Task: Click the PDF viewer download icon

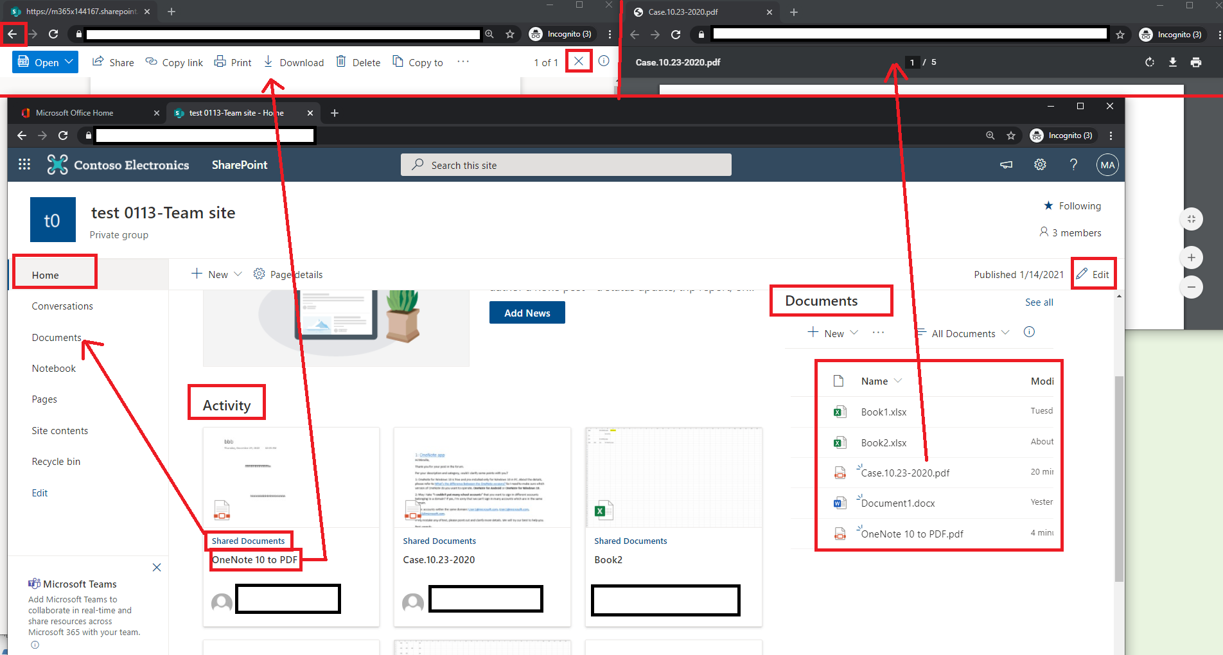Action: [x=1173, y=62]
